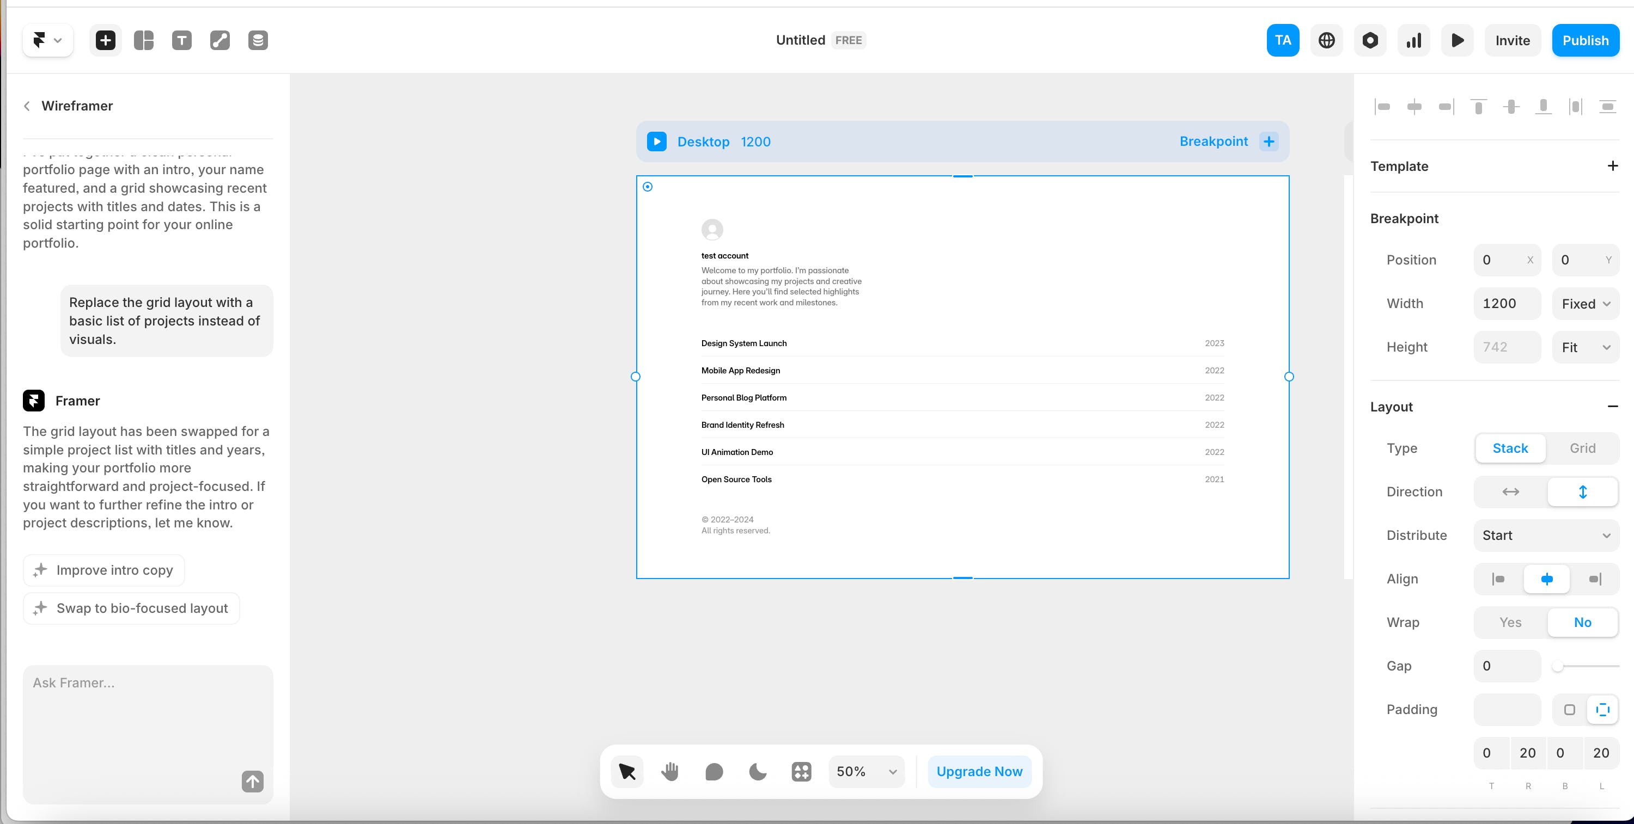Screen dimensions: 1634x824
Task: Click the Improve intro copy suggestion
Action: 104,570
